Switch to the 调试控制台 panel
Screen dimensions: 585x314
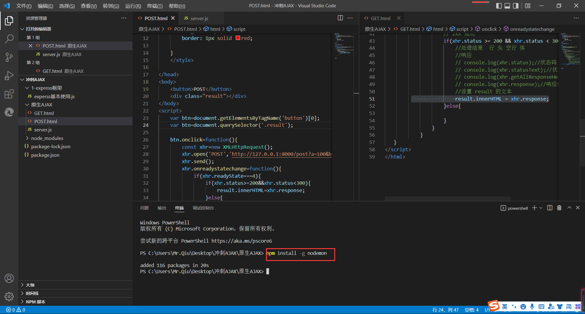point(203,208)
